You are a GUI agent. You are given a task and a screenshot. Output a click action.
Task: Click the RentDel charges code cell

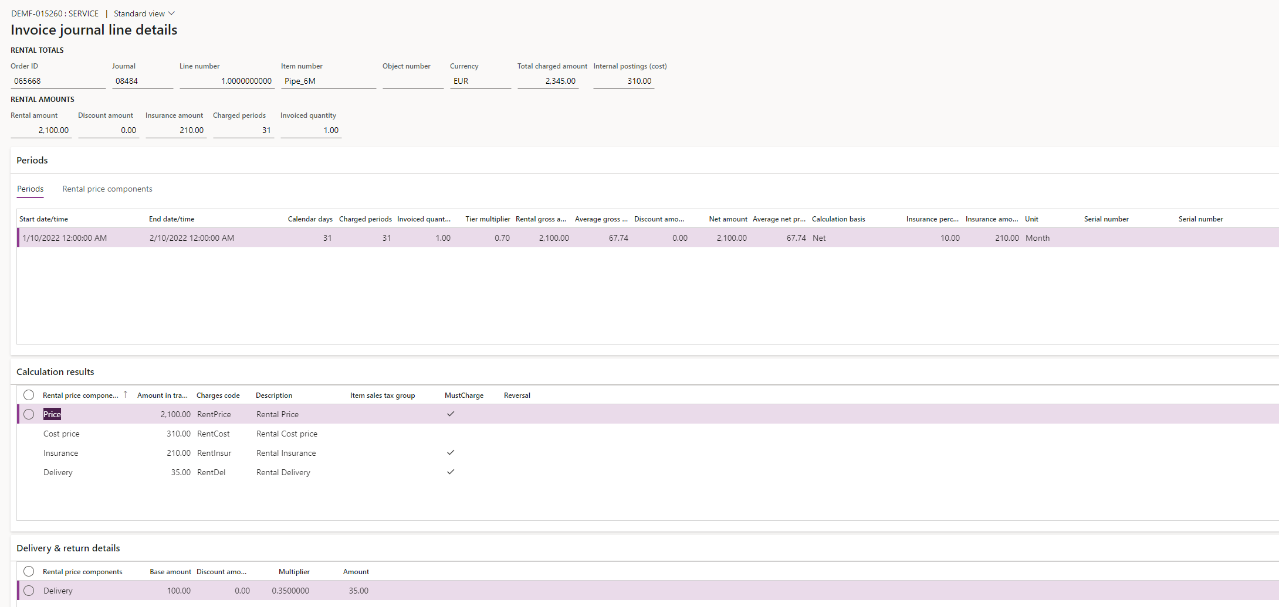click(211, 472)
